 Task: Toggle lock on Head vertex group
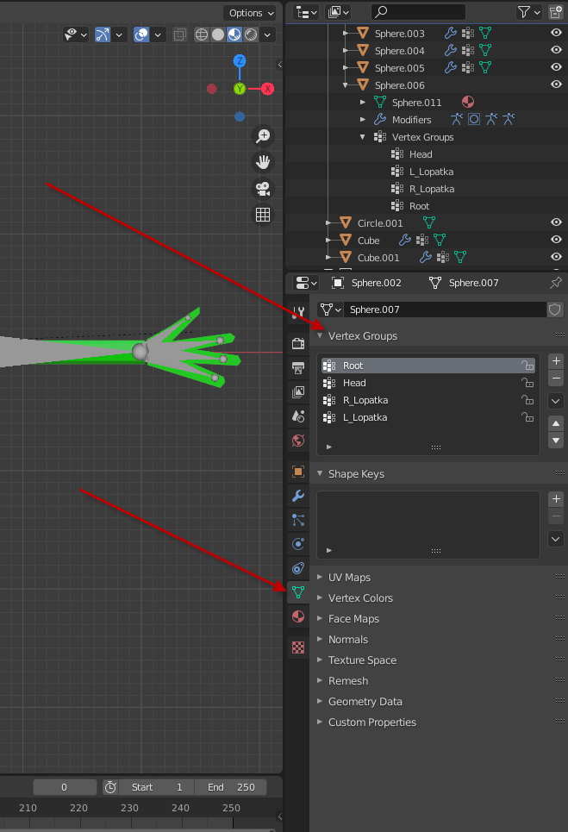click(x=527, y=383)
